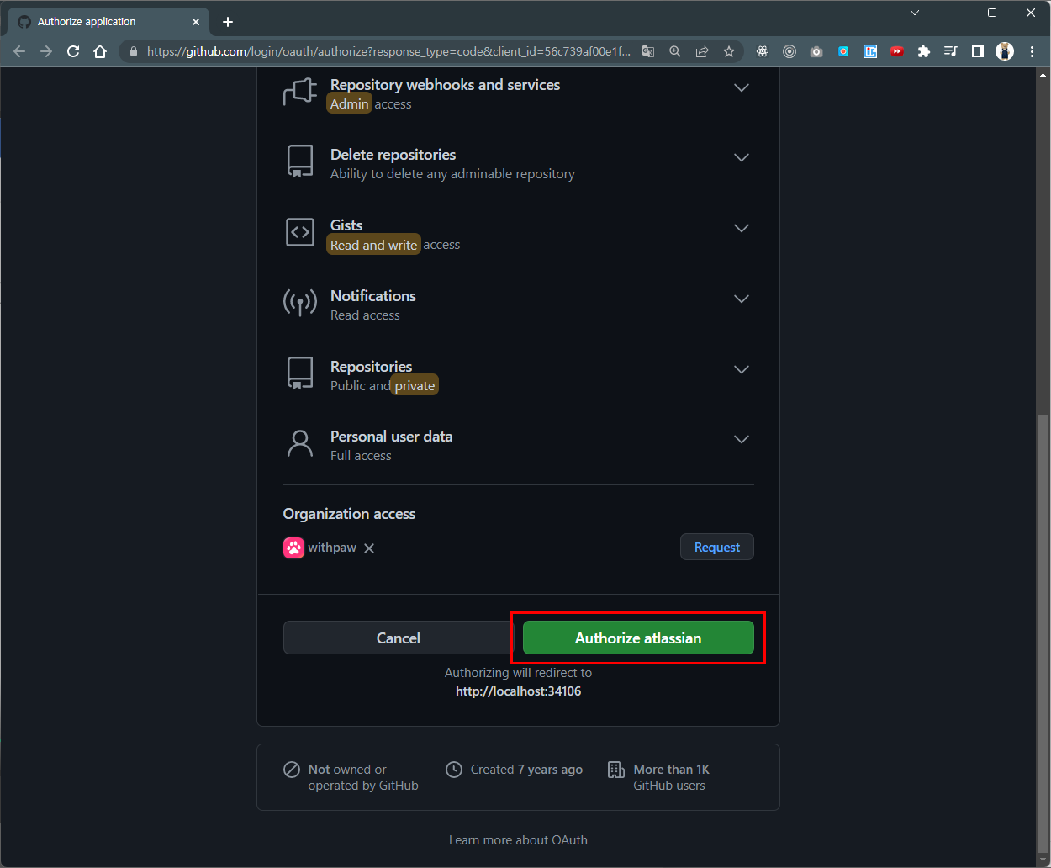This screenshot has height=868, width=1051.
Task: Open the React DevTools extension icon
Action: click(763, 51)
